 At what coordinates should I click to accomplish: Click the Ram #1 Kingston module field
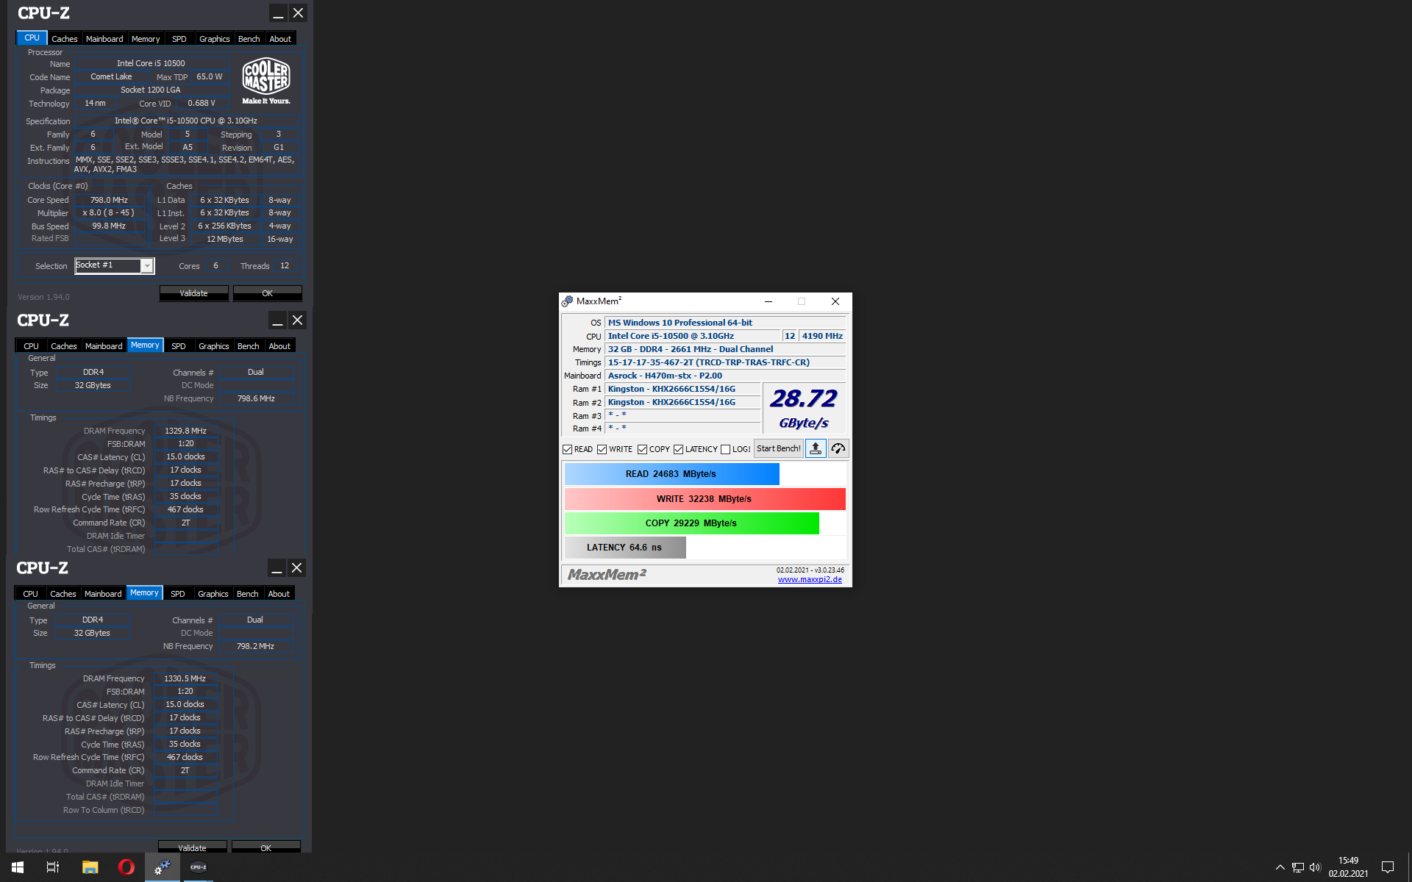tap(682, 389)
